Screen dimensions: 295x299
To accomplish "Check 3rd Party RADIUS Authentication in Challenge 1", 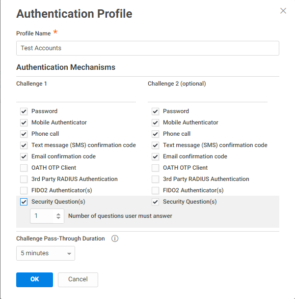I will click(24, 179).
